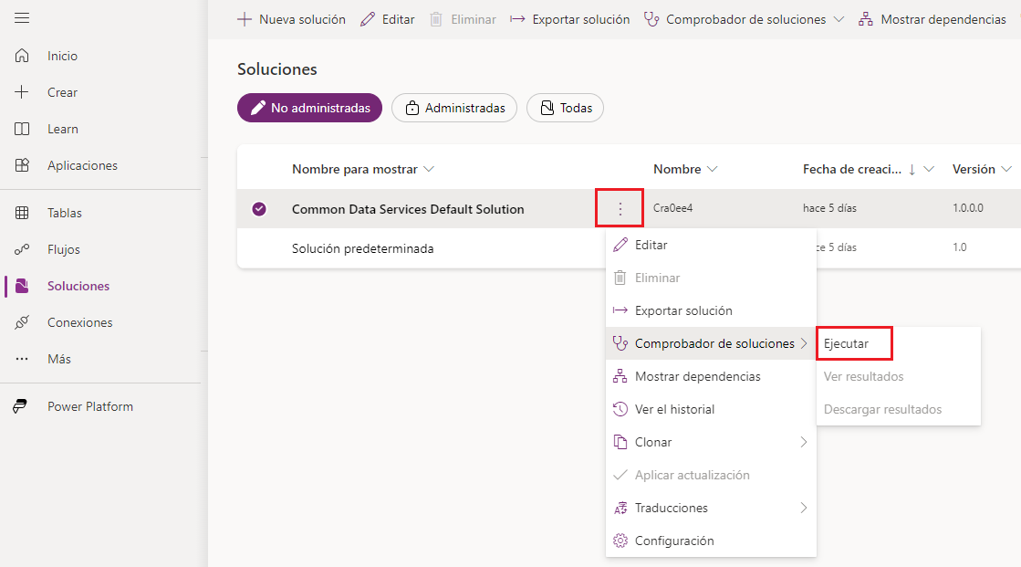
Task: Click the three-dot more options button
Action: tap(620, 209)
